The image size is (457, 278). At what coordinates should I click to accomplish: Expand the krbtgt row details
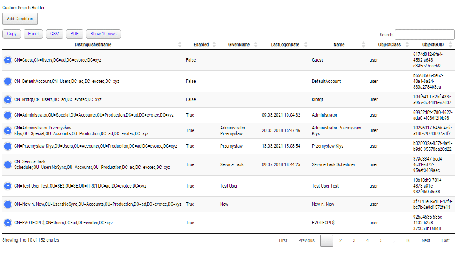click(x=8, y=99)
